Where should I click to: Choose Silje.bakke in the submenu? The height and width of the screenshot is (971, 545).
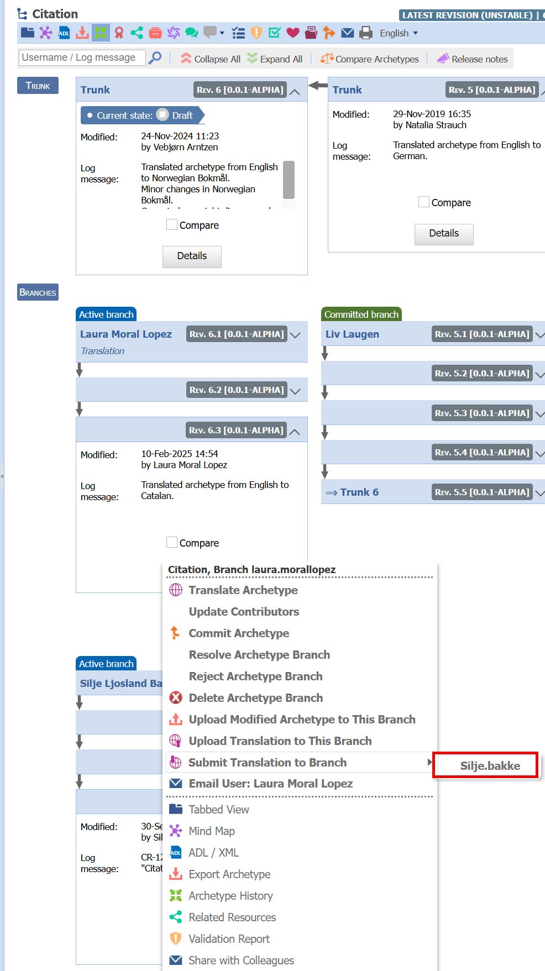pos(490,765)
